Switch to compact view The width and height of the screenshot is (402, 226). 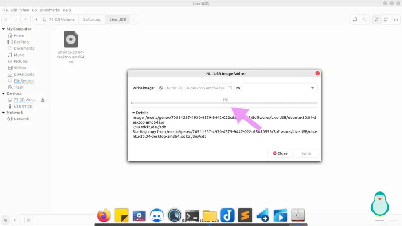pyautogui.click(x=396, y=20)
